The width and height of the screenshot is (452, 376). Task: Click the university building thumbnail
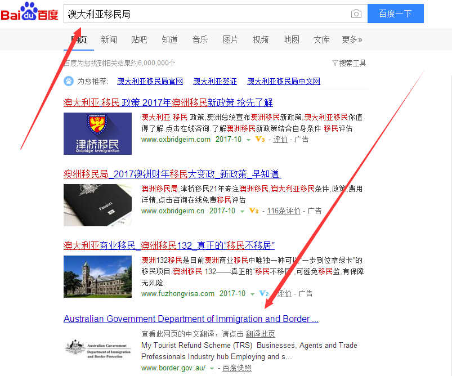point(98,276)
